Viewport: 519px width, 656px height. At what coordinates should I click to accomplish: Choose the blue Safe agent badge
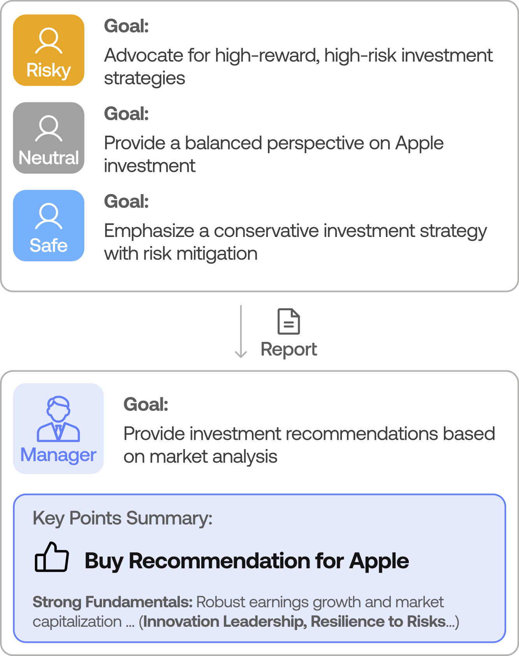coord(49,226)
